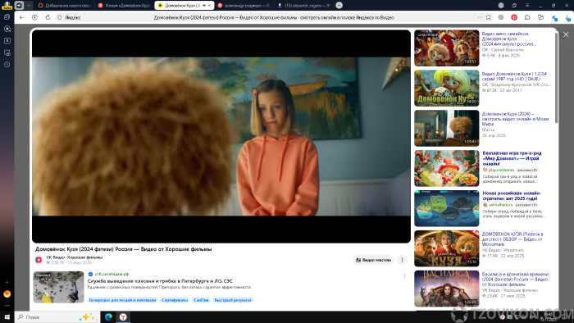Click the Windows taskbar search box "Поиск"
This screenshot has width=574, height=323.
point(57,316)
